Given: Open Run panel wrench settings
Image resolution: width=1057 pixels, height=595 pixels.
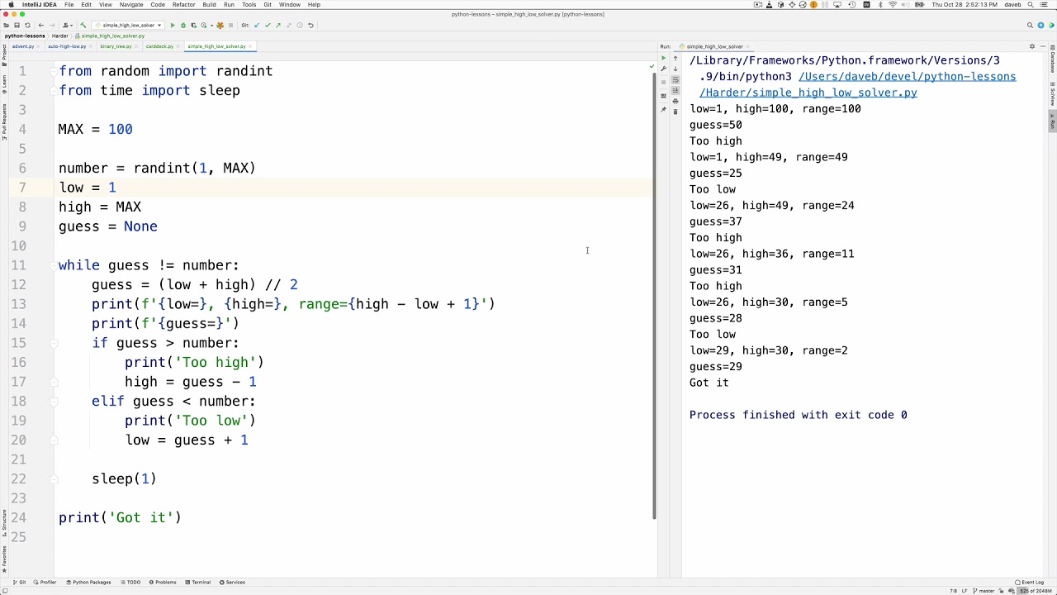Looking at the screenshot, I should tap(663, 69).
